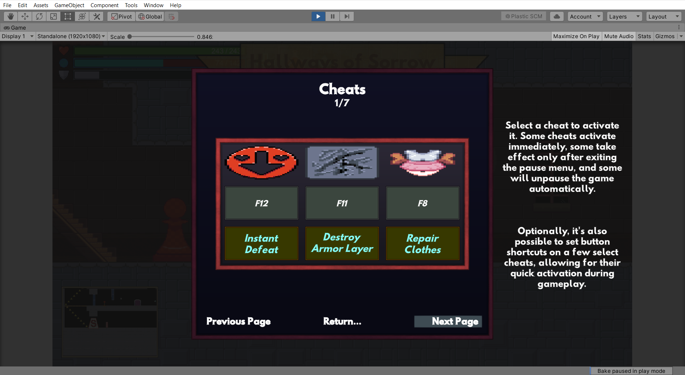Open the Game panel options menu

[x=679, y=27]
